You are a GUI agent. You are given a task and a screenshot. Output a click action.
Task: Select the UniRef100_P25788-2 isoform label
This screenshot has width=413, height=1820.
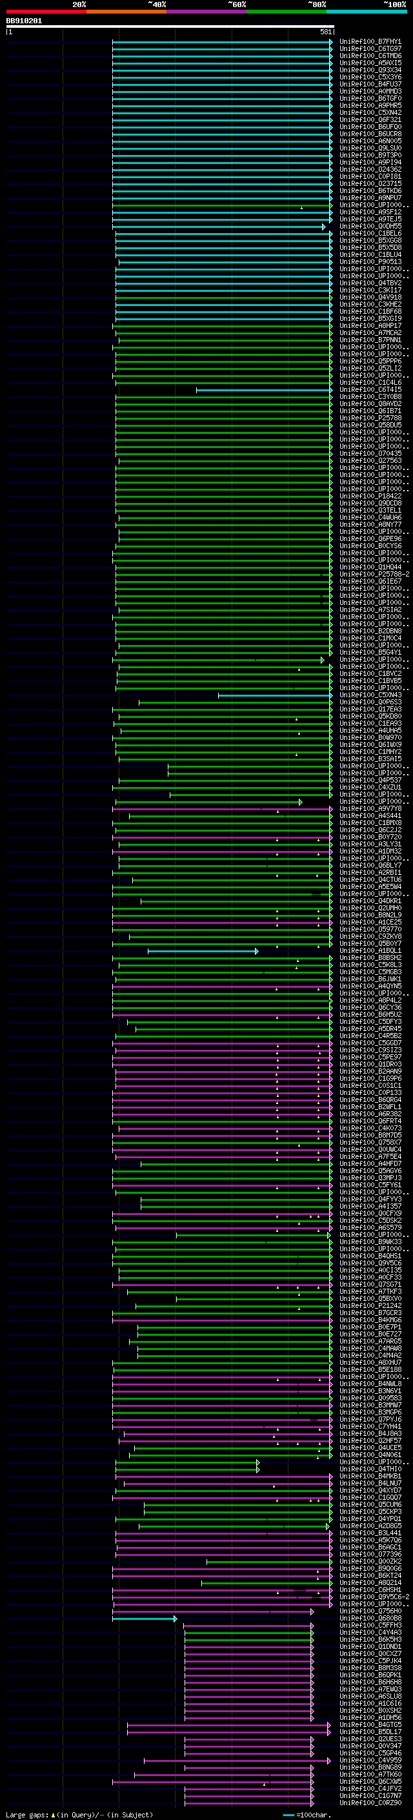[374, 574]
